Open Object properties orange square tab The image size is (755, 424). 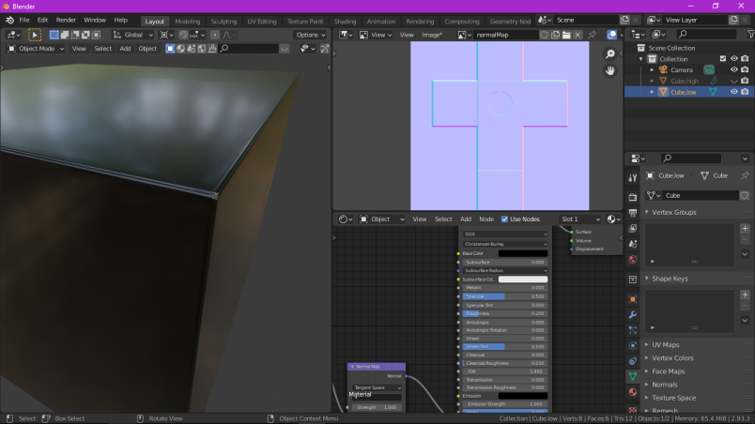pos(633,299)
